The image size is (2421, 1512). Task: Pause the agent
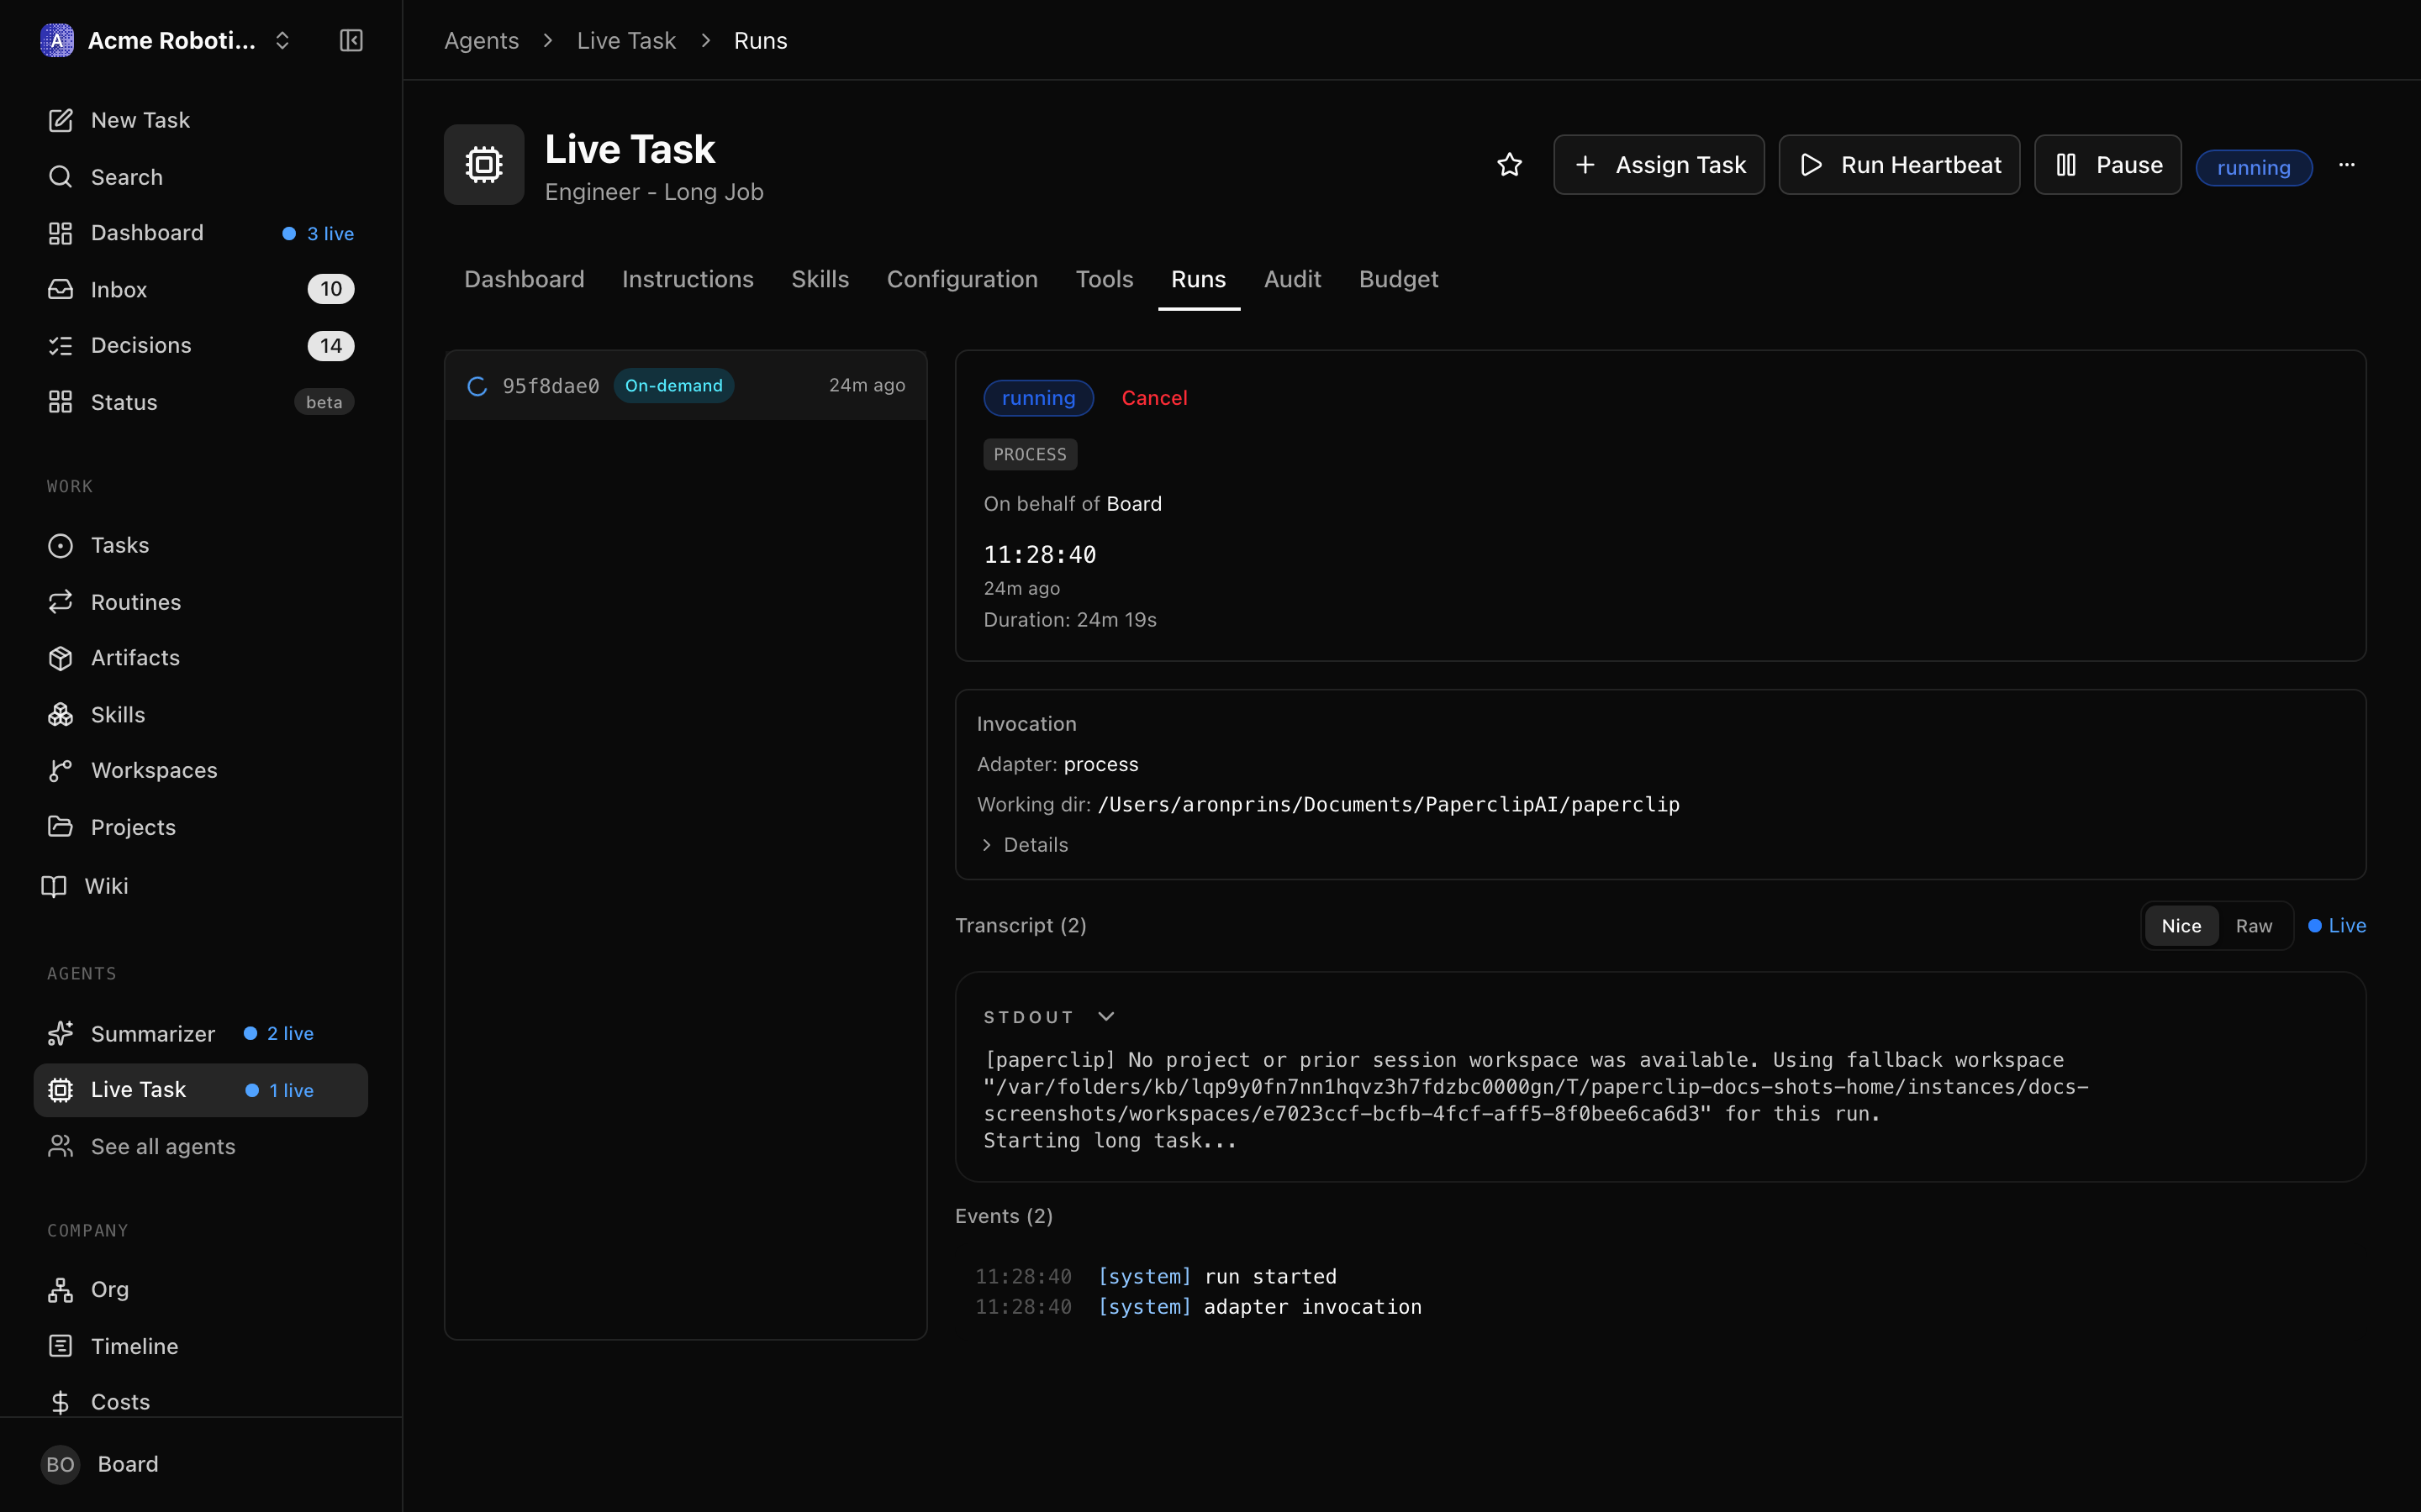(2108, 165)
